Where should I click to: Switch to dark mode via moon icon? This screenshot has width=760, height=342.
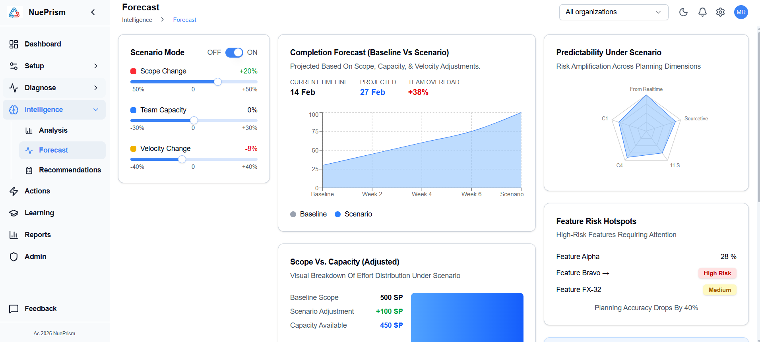click(683, 12)
